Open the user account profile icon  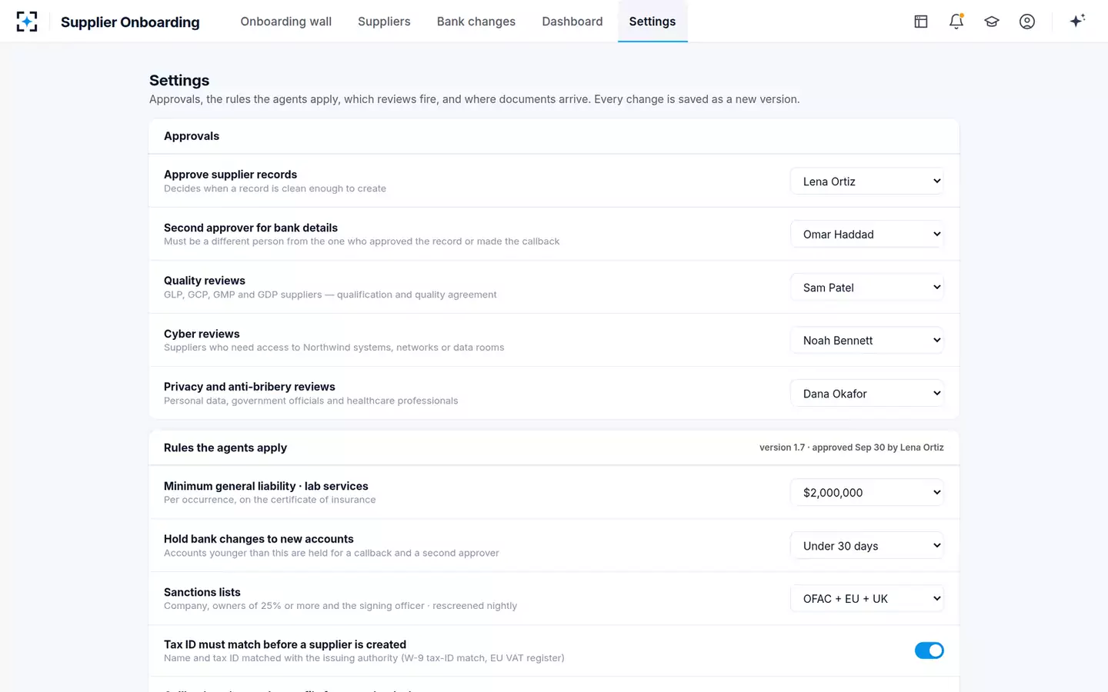(x=1027, y=22)
